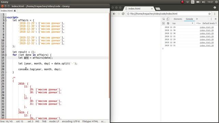Click the '2019-12-31' key on line 11
Viewport: 219px width, 123px height.
(27, 43)
